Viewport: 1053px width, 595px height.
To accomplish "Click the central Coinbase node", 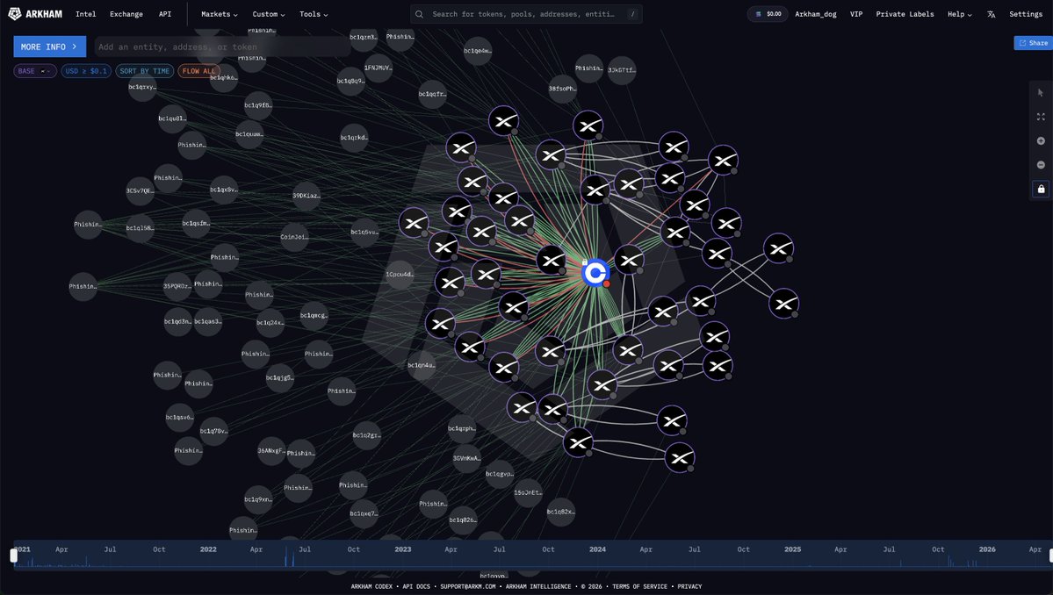I will point(595,273).
